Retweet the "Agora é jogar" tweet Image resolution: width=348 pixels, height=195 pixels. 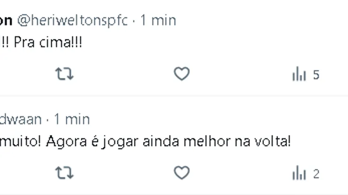(x=64, y=173)
